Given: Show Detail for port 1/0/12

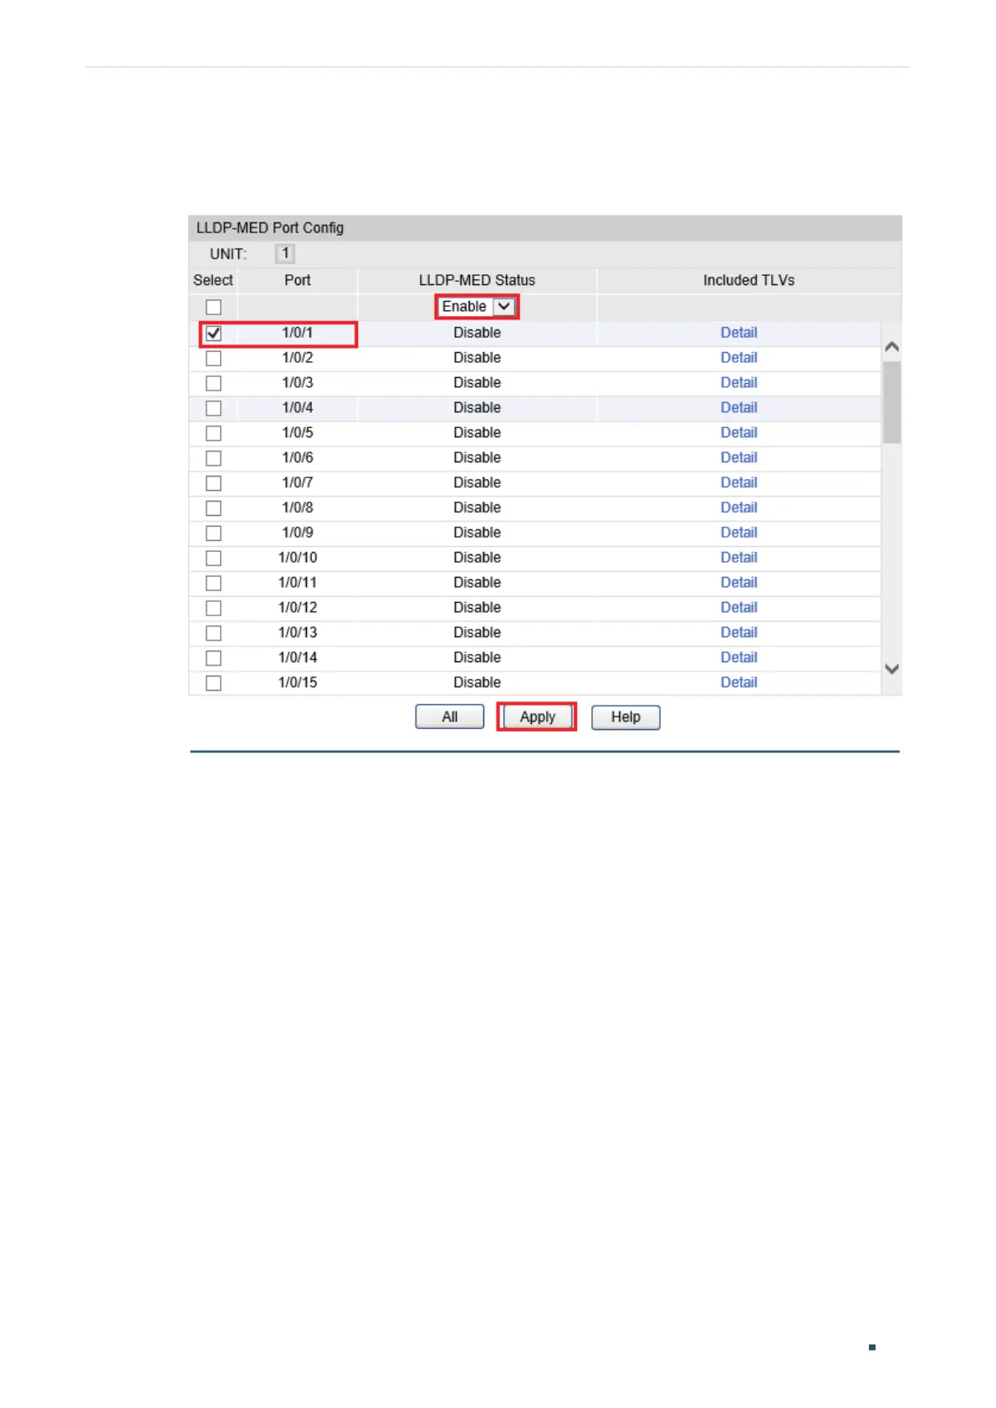Looking at the screenshot, I should (739, 608).
